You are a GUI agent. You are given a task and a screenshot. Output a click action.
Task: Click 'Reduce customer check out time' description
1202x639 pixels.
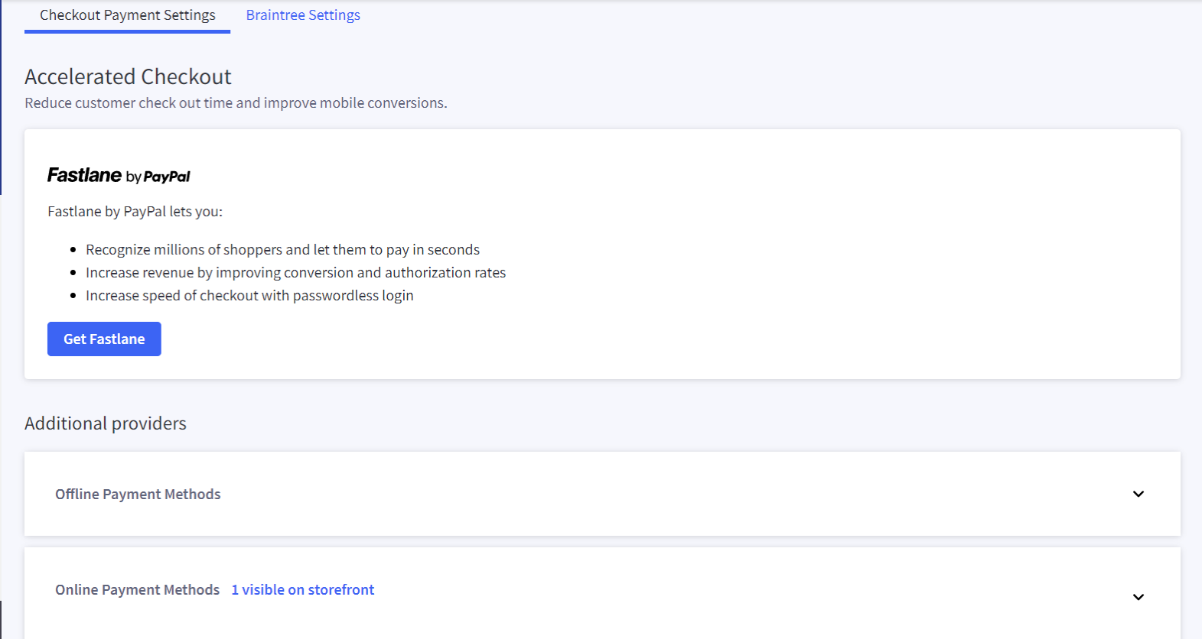point(236,102)
